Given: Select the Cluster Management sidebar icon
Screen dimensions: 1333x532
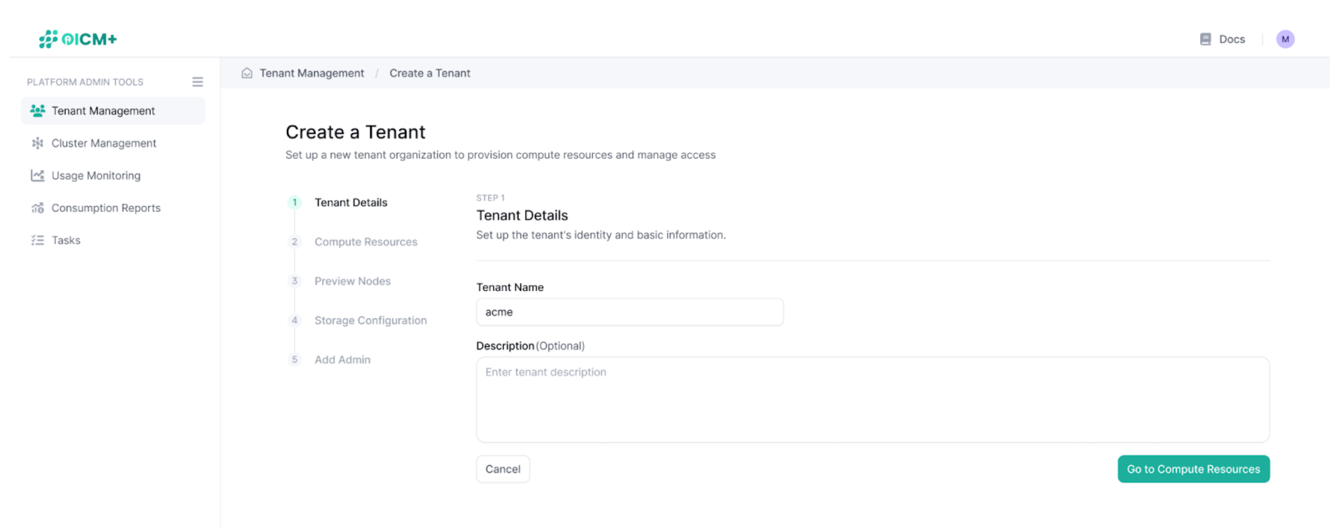Looking at the screenshot, I should coord(37,143).
